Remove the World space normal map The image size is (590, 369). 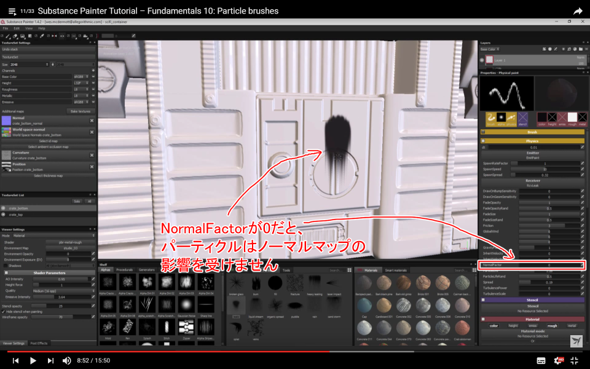[92, 132]
